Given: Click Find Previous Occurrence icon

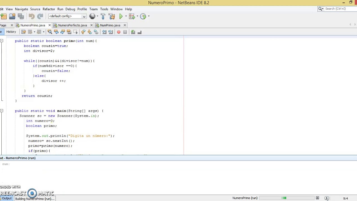Looking at the screenshot, I should [x=56, y=32].
